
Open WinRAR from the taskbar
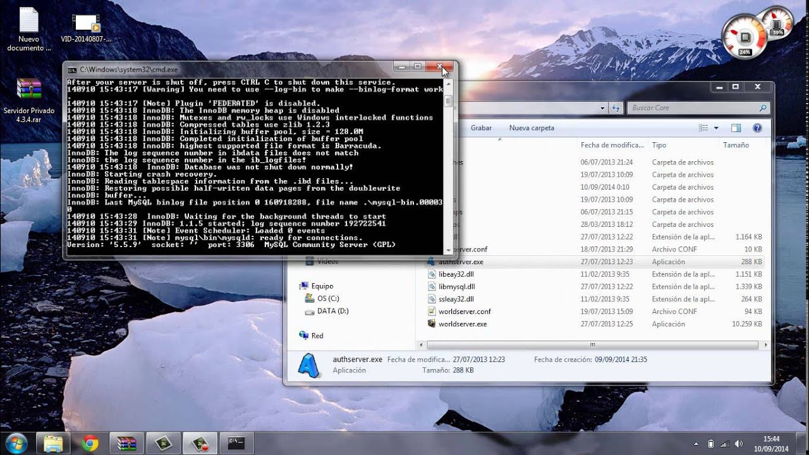pyautogui.click(x=127, y=443)
